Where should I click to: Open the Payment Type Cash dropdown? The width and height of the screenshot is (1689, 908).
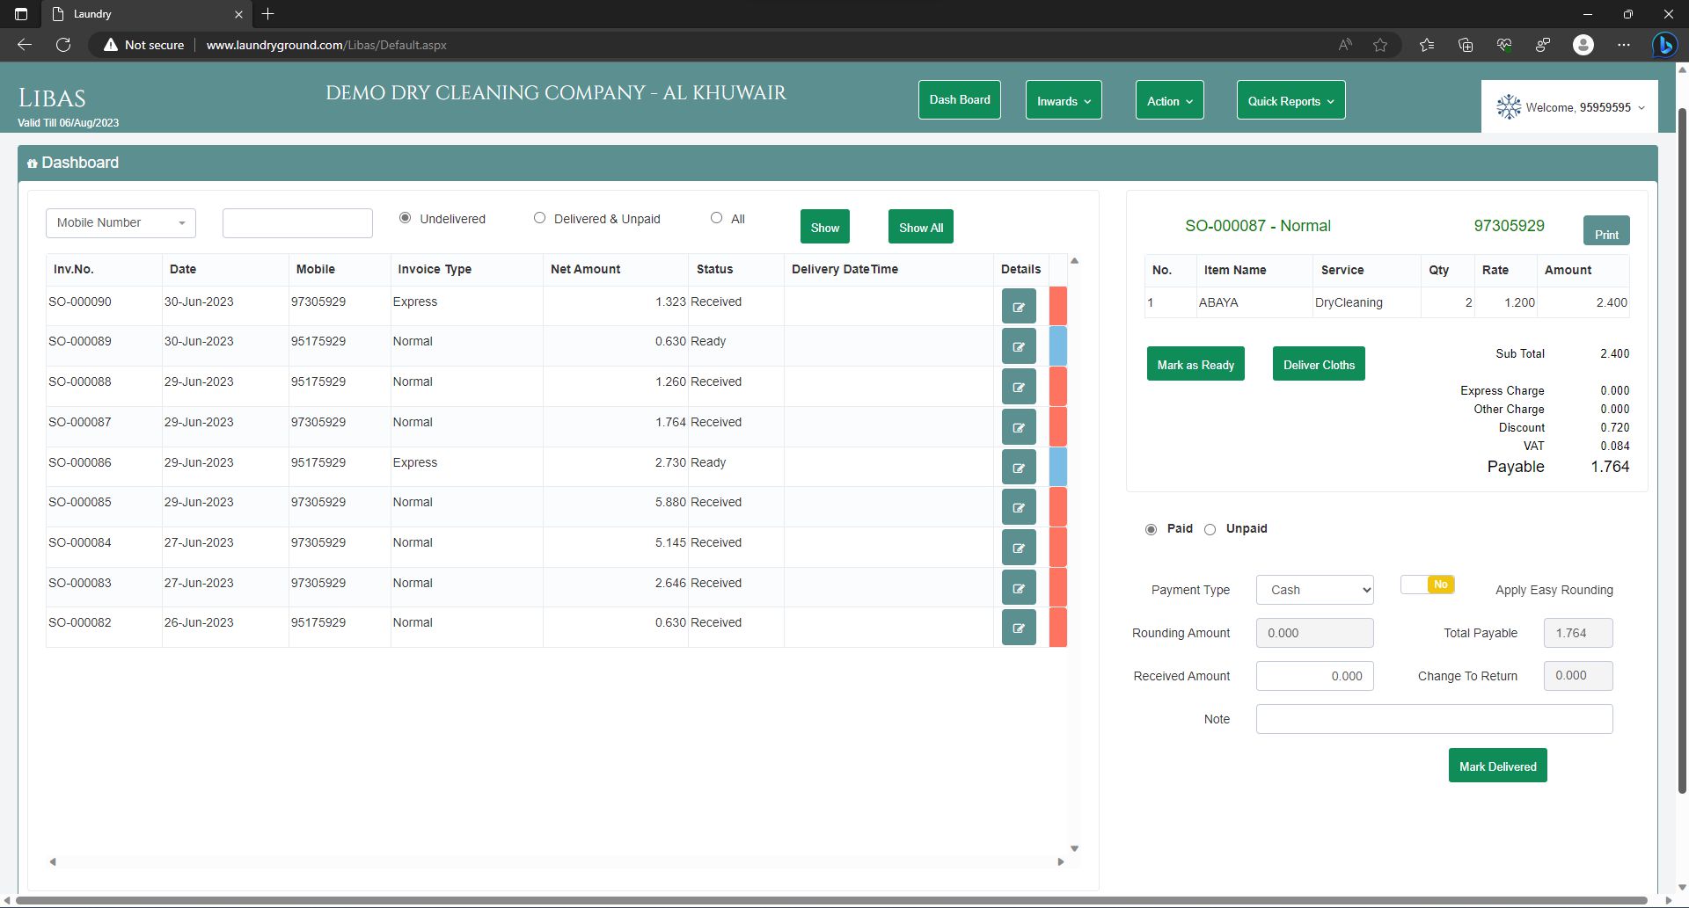(x=1315, y=590)
